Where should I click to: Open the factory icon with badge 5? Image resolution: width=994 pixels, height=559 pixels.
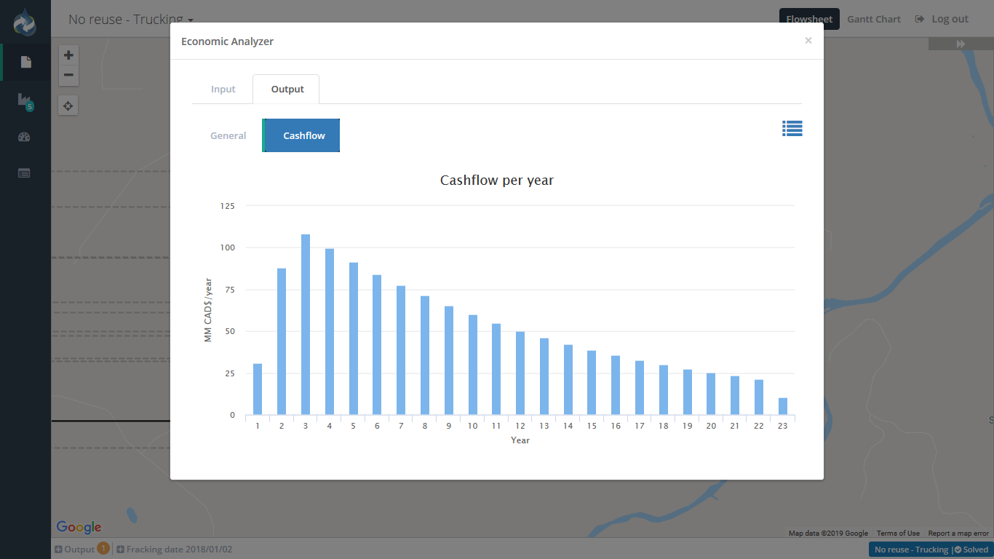25,100
